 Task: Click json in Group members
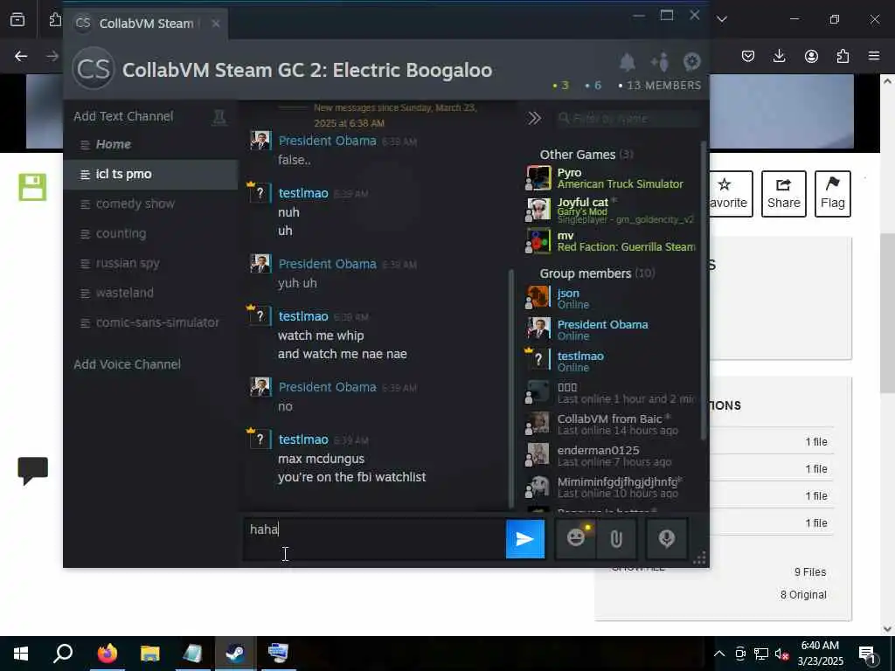(611, 299)
